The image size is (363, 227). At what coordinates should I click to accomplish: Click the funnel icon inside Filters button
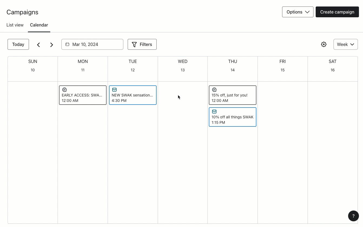(134, 44)
